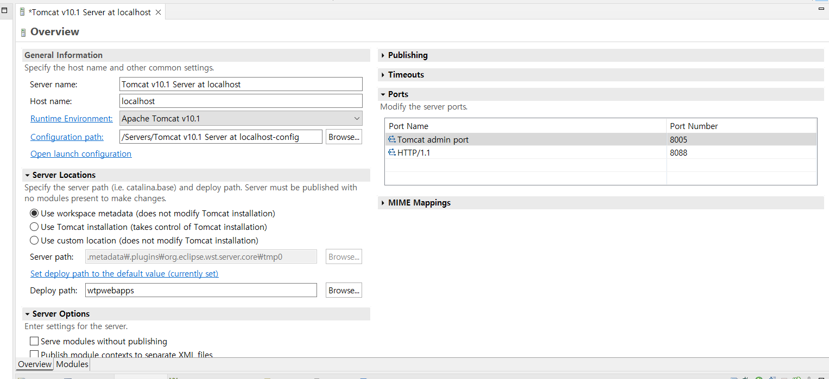
Task: Select Use workspace metadata option
Action: click(34, 214)
